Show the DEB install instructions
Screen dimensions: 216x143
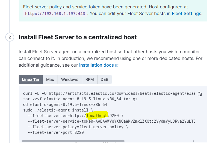point(105,79)
